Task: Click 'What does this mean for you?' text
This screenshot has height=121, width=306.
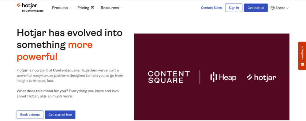Action: [42, 91]
